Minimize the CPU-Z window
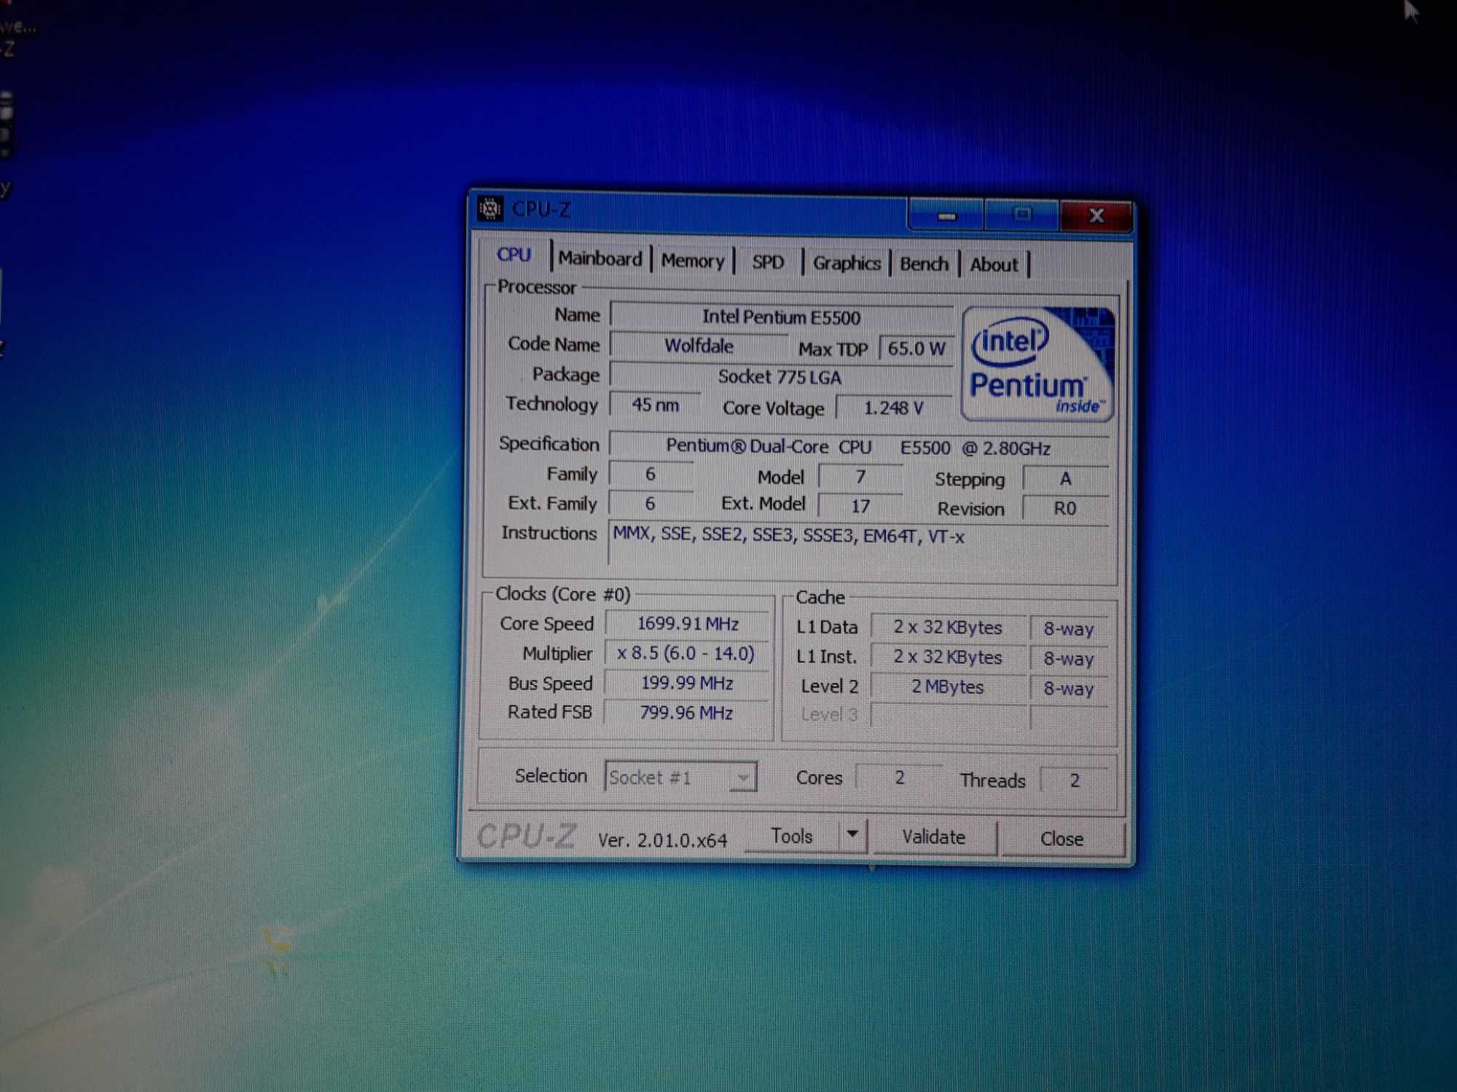Viewport: 1457px width, 1092px height. [x=946, y=215]
